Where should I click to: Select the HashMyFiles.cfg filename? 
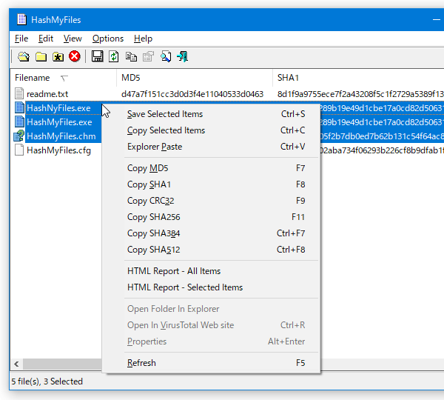click(x=58, y=150)
